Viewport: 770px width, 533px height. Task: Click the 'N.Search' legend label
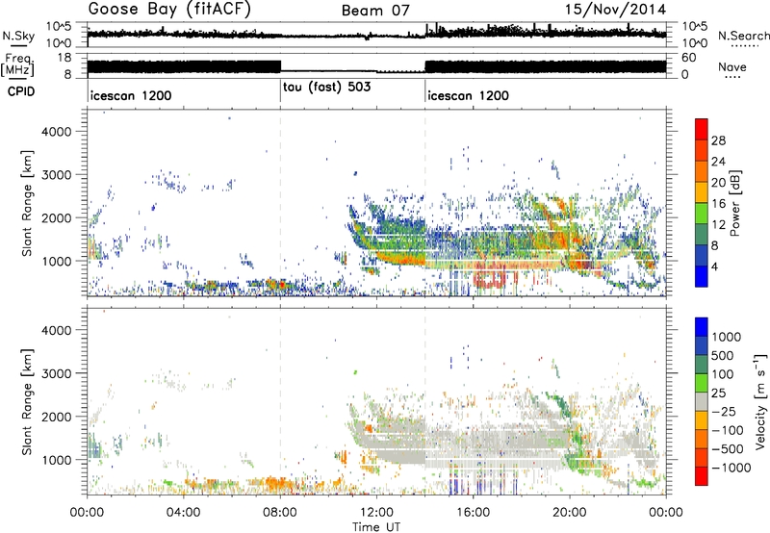point(743,36)
